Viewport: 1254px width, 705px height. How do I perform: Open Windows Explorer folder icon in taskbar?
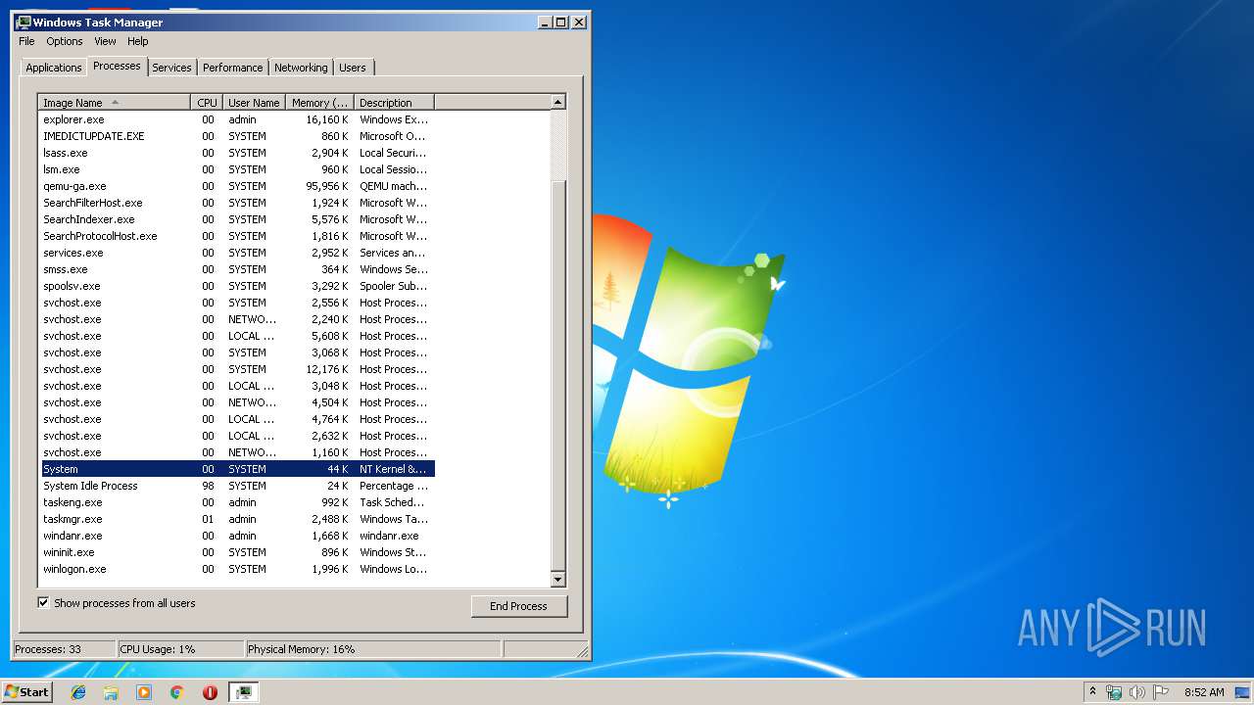click(111, 692)
